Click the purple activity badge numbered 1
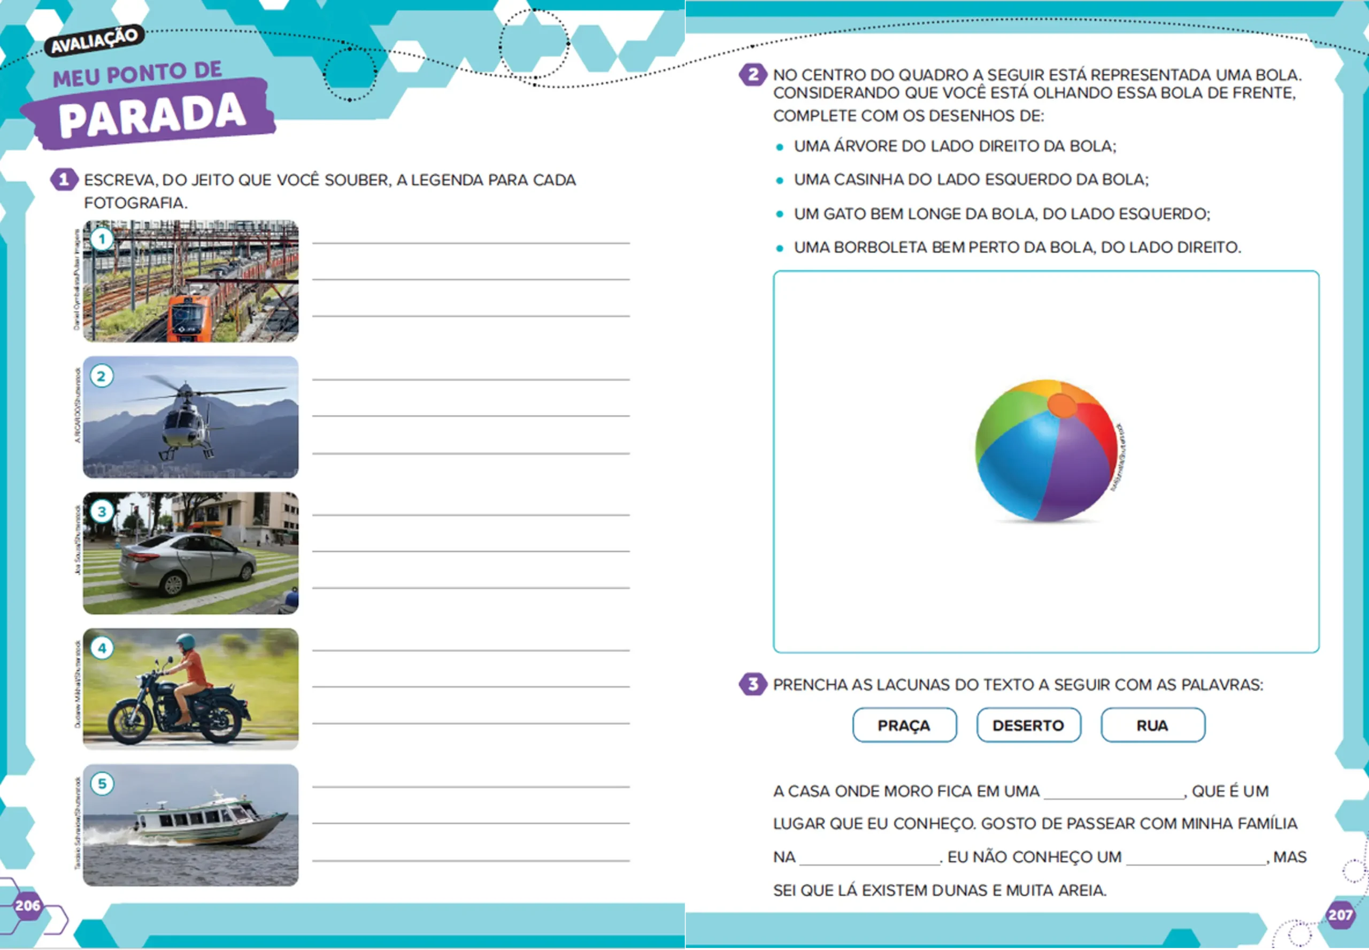 click(64, 179)
